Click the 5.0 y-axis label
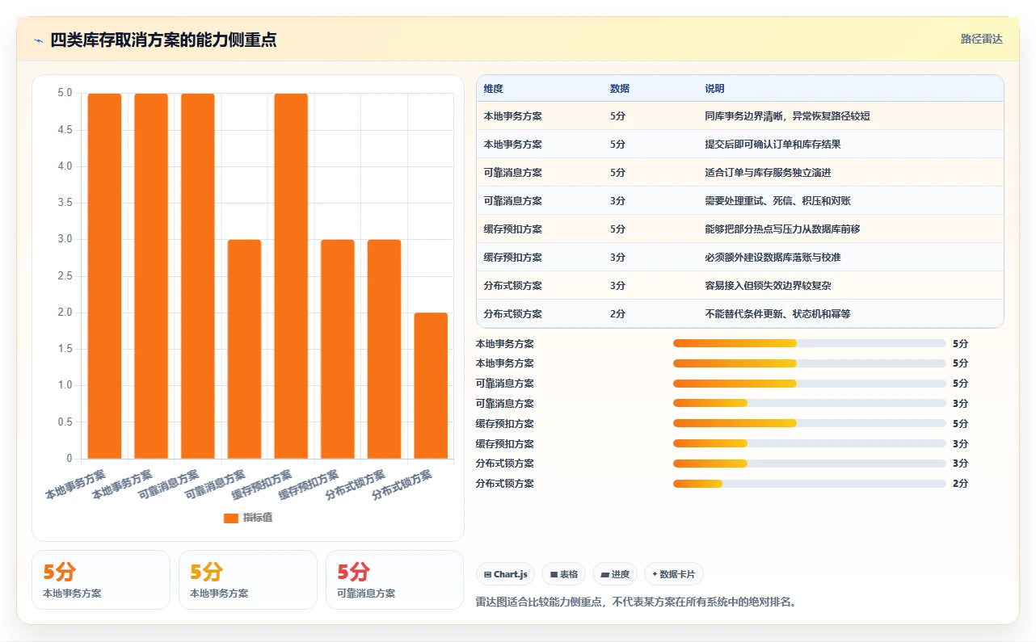The width and height of the screenshot is (1036, 642). click(65, 93)
